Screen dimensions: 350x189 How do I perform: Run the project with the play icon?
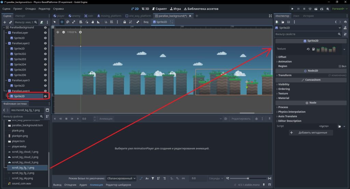point(293,9)
